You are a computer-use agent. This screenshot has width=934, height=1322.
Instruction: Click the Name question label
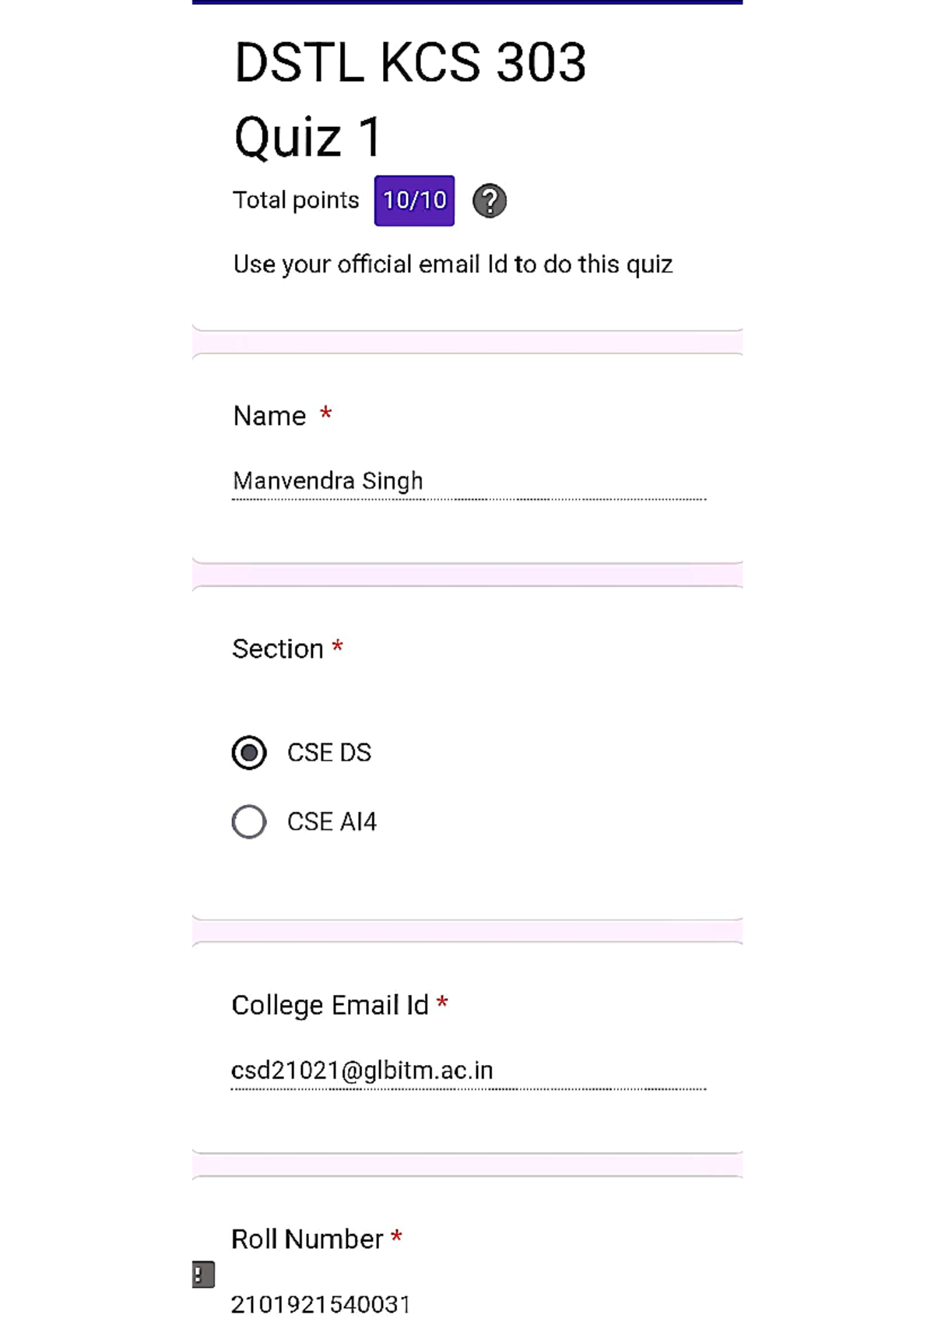point(269,417)
